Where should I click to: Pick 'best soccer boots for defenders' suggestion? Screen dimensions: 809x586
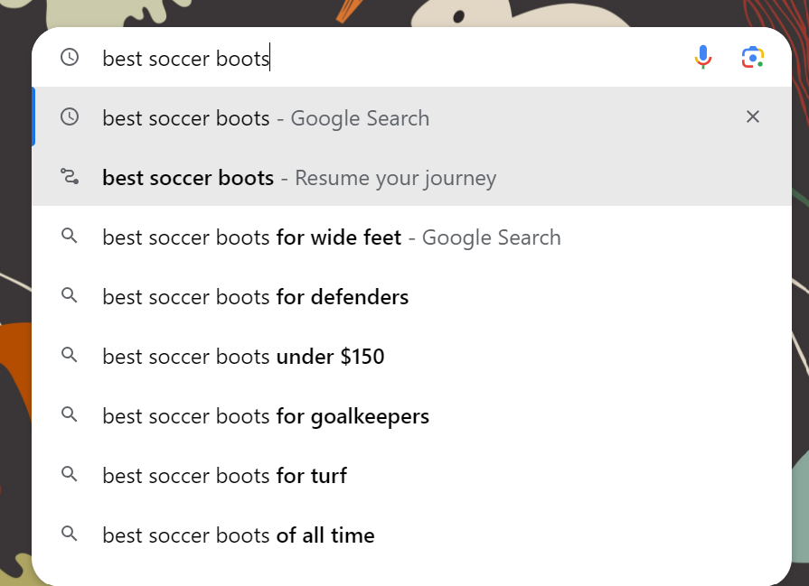tap(255, 297)
